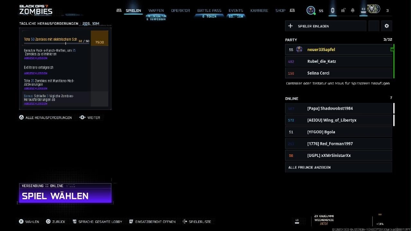Click the L1 bumper icon beside Spielen

click(x=119, y=11)
